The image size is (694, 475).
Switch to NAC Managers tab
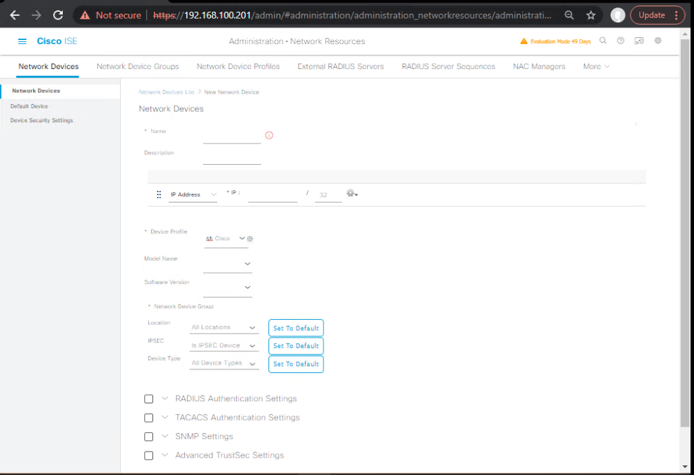539,66
